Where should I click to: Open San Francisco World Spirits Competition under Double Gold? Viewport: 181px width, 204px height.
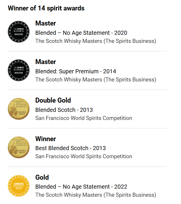[x=84, y=118]
